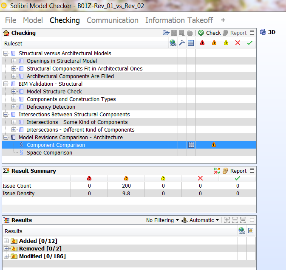Select the Space Comparison rule
Viewport: 286px width, 270px height.
pyautogui.click(x=49, y=153)
